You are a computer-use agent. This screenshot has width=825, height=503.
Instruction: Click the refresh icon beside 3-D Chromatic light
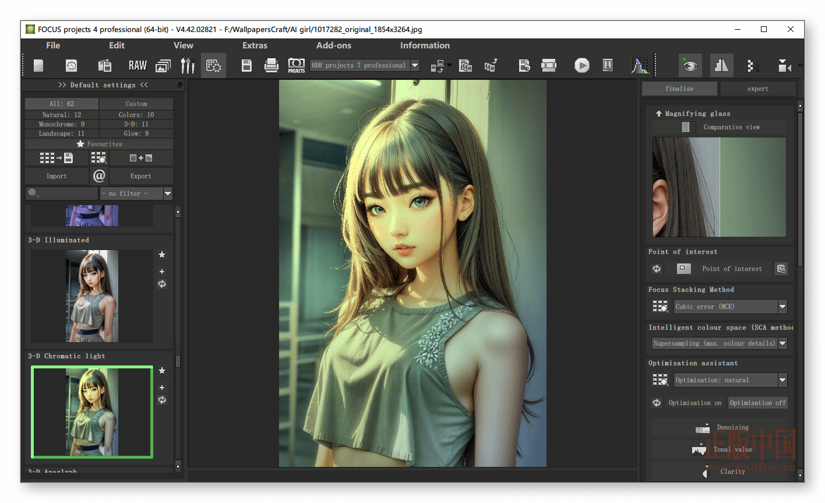[162, 400]
